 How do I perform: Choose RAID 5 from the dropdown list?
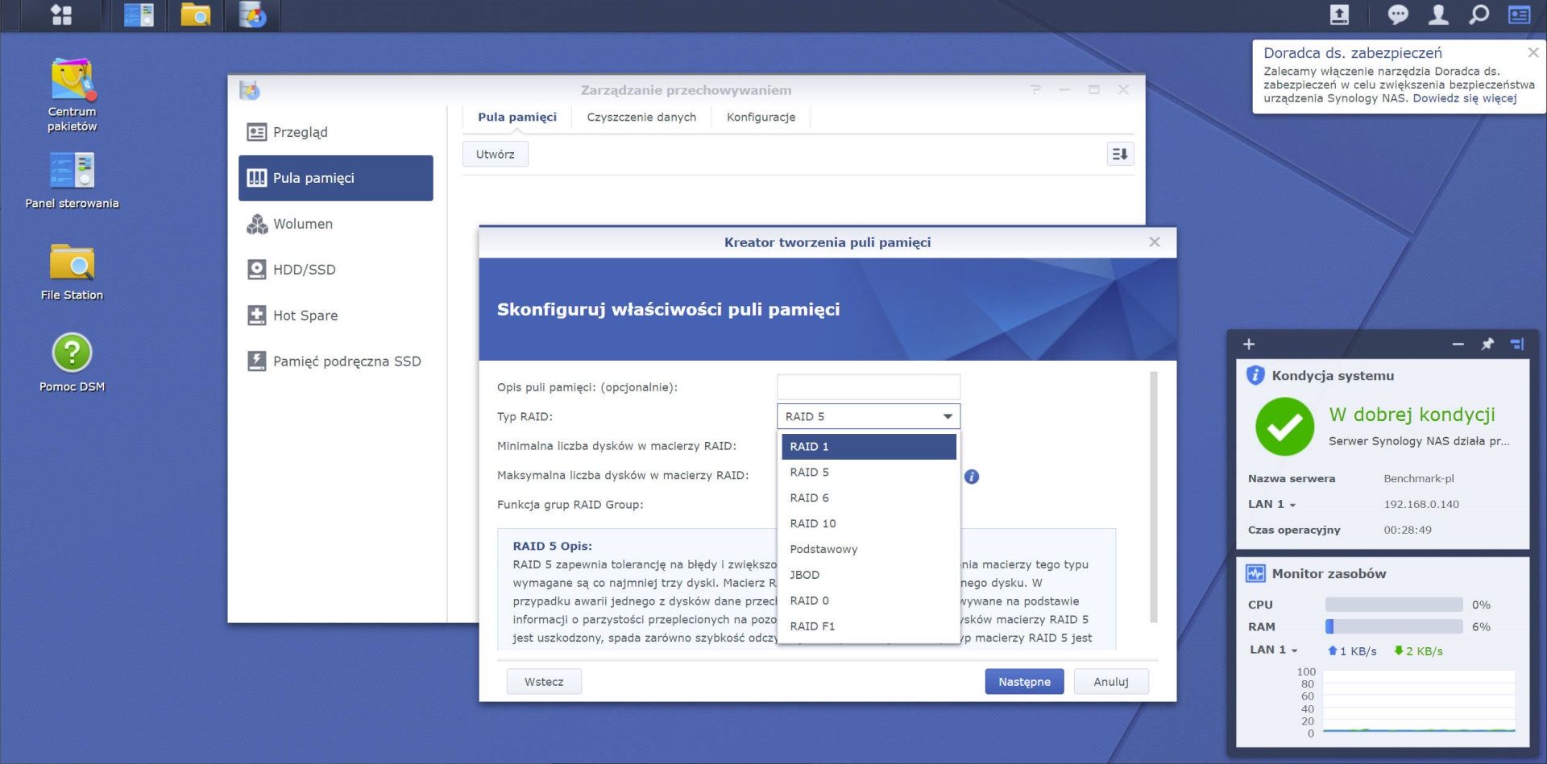click(869, 473)
